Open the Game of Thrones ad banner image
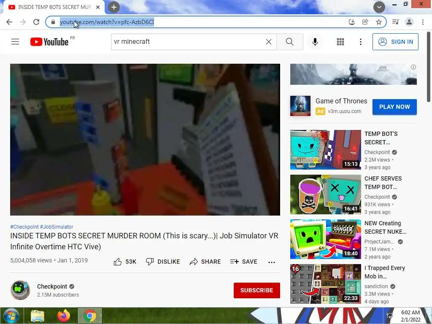 click(354, 74)
